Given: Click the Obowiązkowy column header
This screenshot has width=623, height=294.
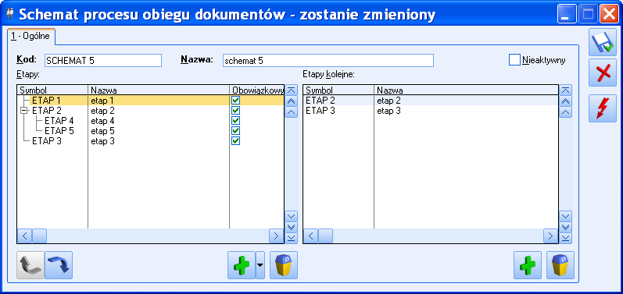Looking at the screenshot, I should click(x=256, y=90).
